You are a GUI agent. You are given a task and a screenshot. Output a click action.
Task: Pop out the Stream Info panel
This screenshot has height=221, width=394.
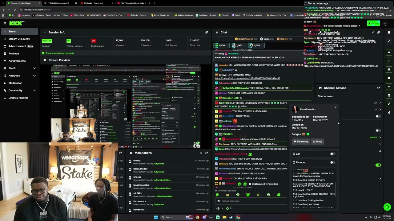379,32
